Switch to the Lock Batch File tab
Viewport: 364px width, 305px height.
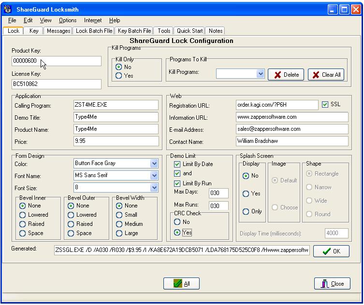(94, 31)
